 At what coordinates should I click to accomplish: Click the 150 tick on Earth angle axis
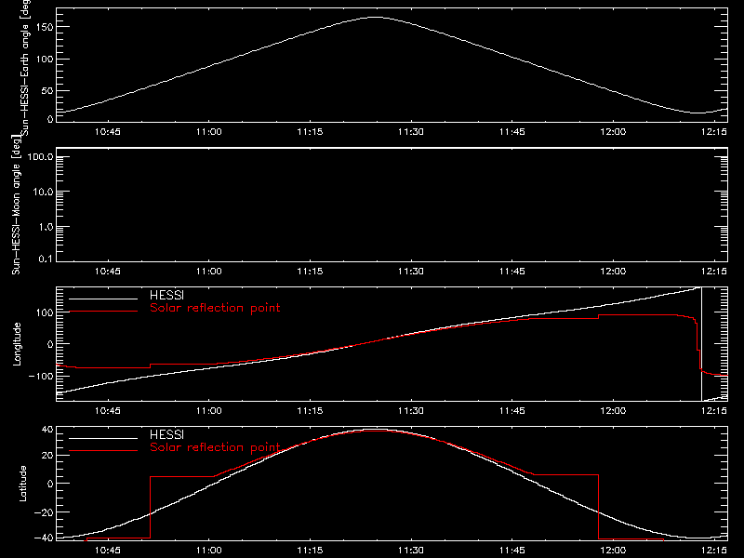(45, 27)
